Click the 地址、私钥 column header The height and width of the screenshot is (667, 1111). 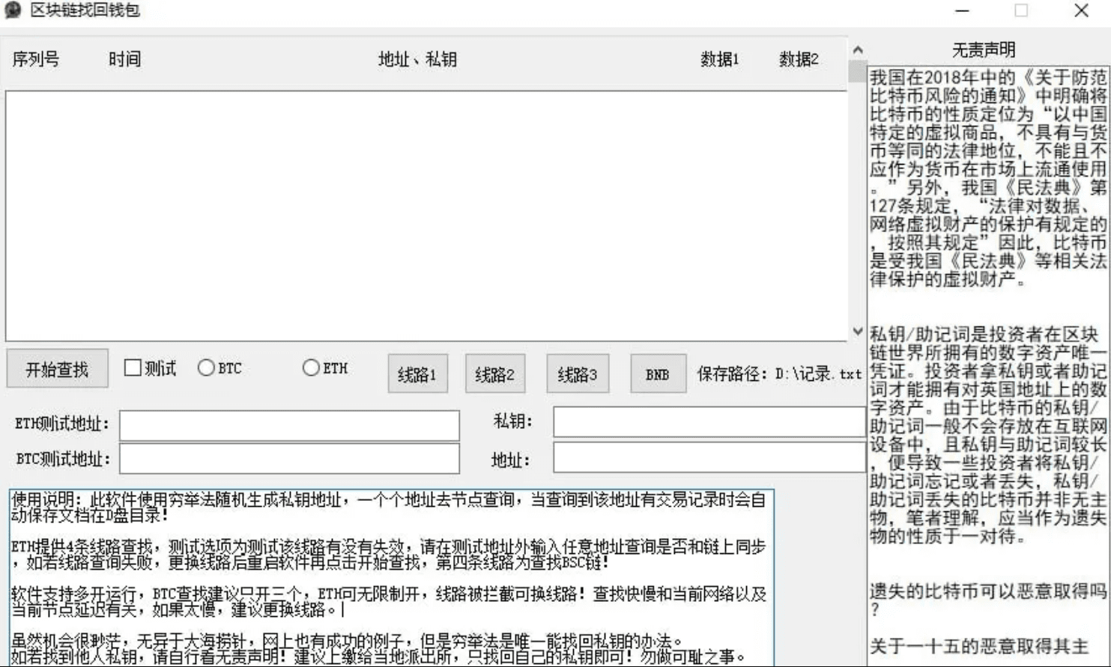(417, 59)
